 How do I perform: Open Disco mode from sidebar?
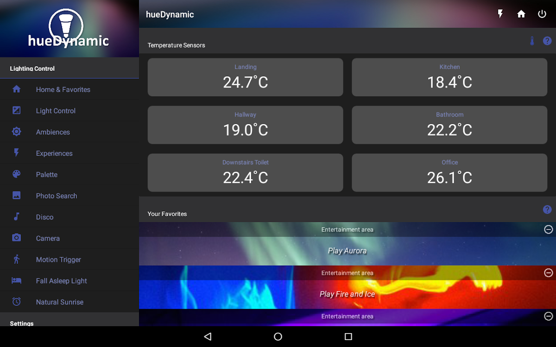coord(44,217)
